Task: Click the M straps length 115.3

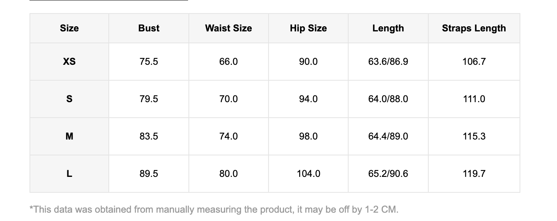Action: [474, 136]
